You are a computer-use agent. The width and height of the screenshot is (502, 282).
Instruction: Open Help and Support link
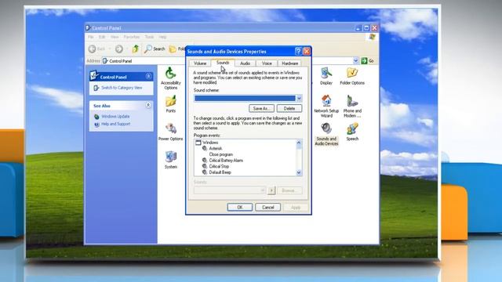coord(115,124)
